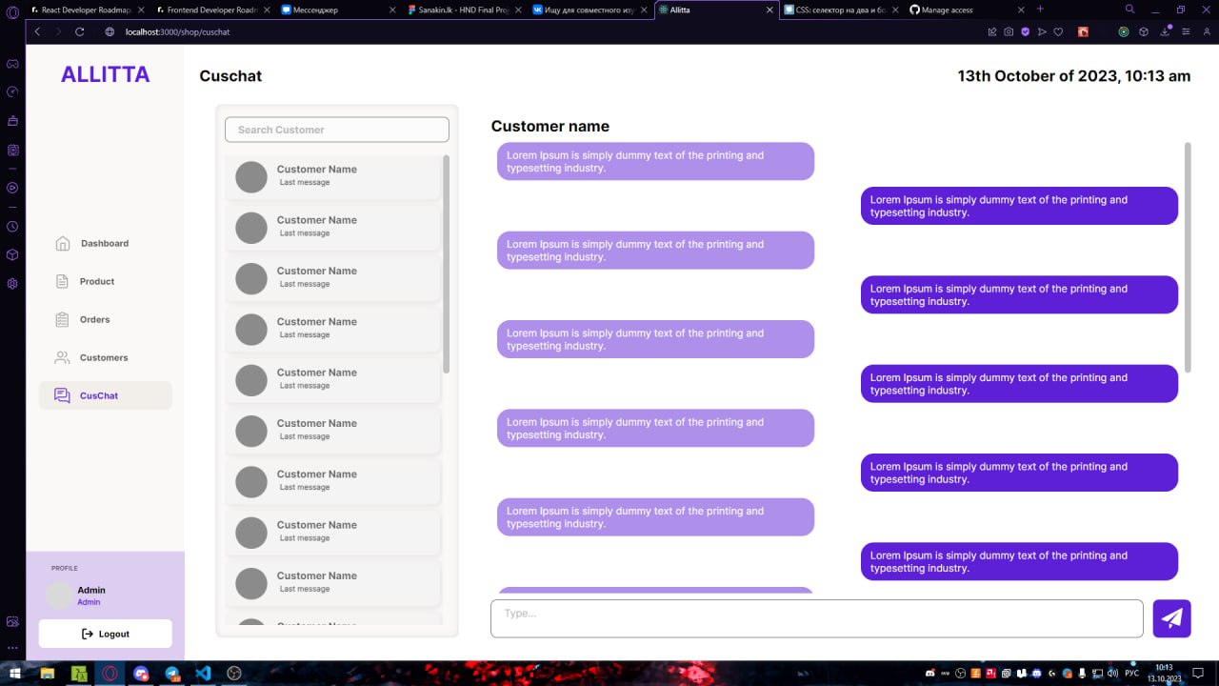Viewport: 1219px width, 686px height.
Task: Click the Logout button
Action: pyautogui.click(x=105, y=634)
